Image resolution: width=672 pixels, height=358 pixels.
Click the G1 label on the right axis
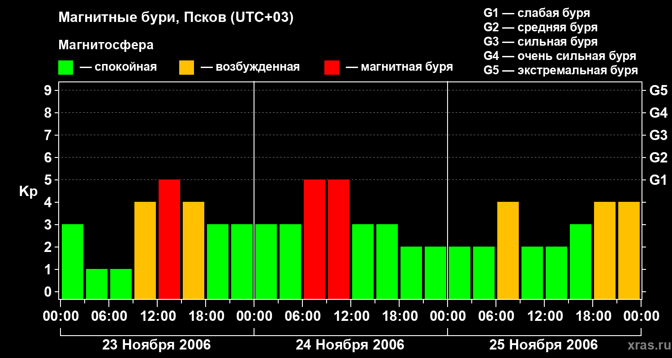point(658,180)
